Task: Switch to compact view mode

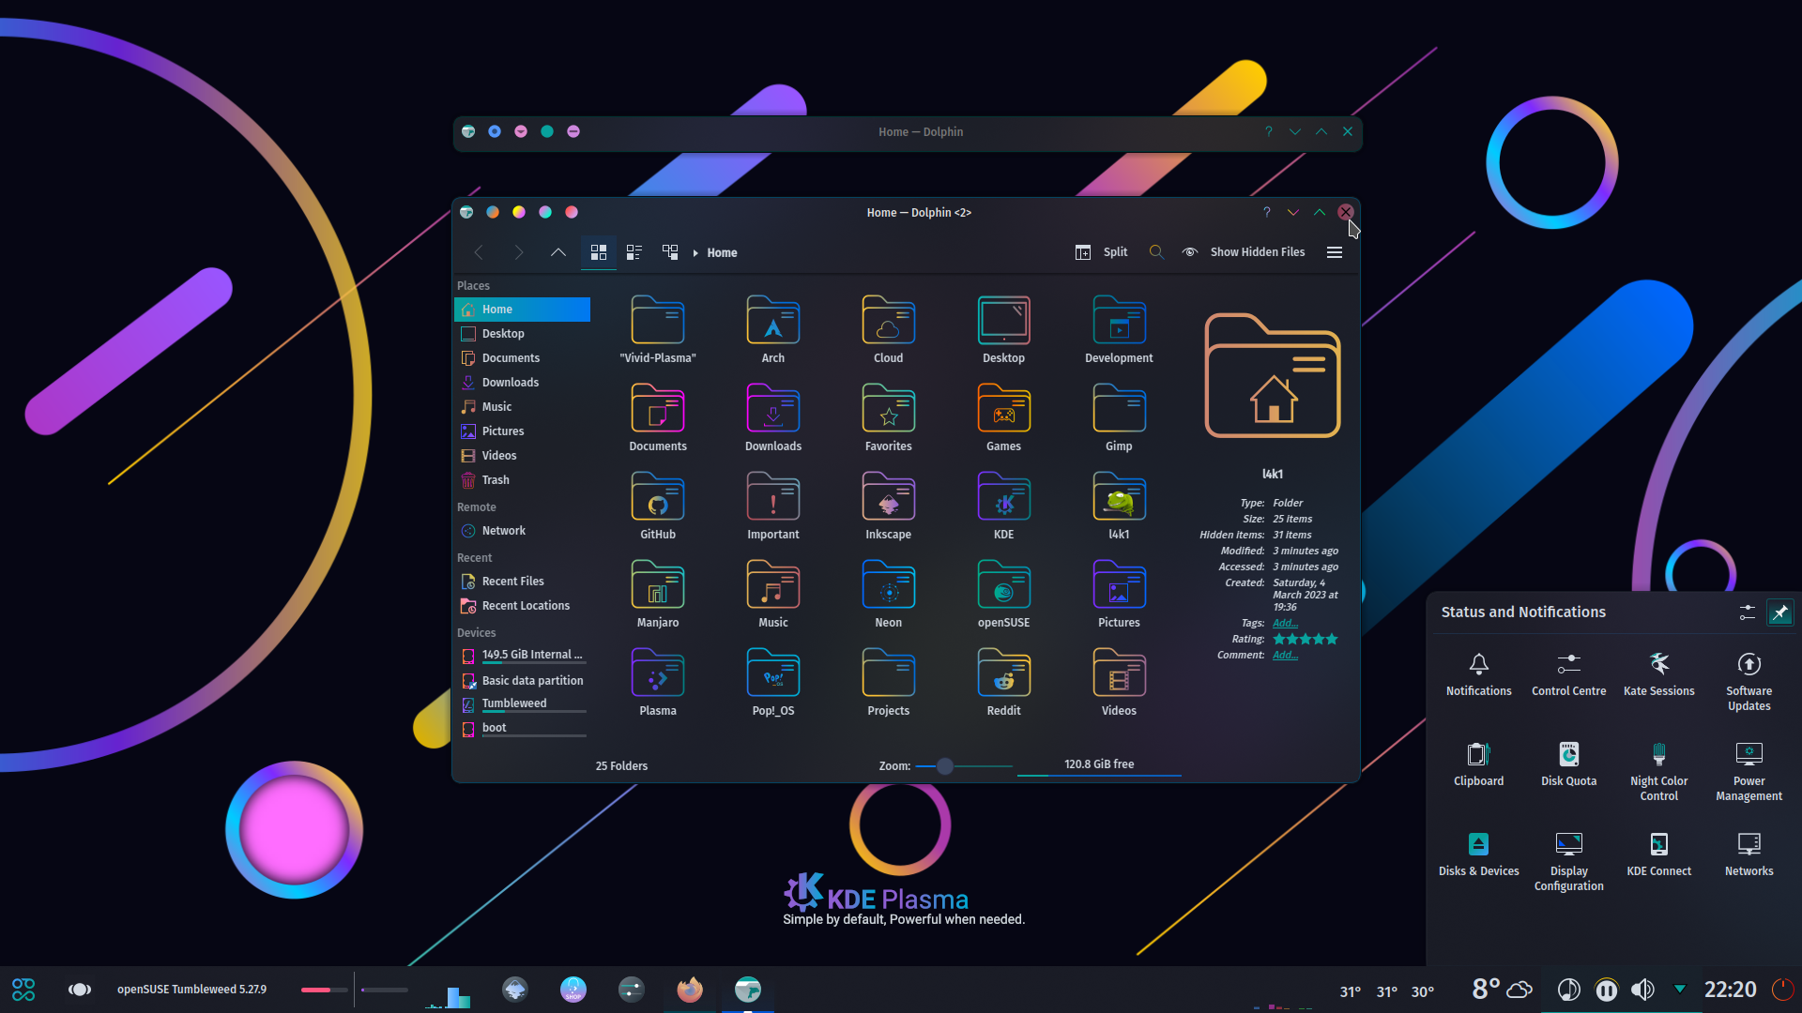Action: [x=634, y=252]
